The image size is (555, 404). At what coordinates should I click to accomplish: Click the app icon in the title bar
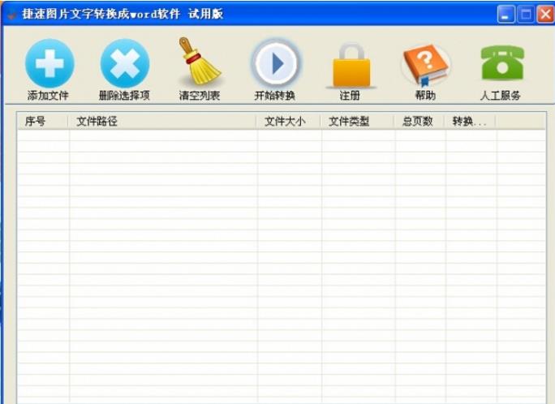(x=12, y=15)
